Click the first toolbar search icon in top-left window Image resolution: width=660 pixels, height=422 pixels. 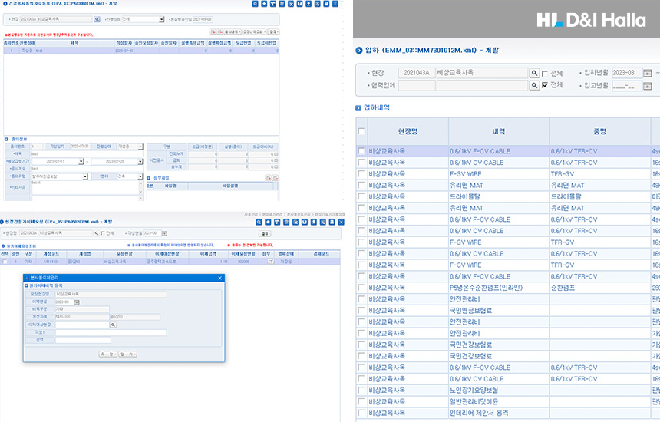point(255,4)
